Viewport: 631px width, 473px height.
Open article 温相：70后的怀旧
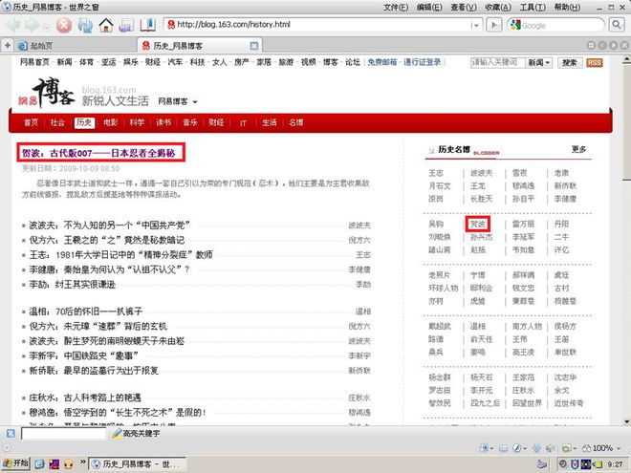pyautogui.click(x=86, y=312)
